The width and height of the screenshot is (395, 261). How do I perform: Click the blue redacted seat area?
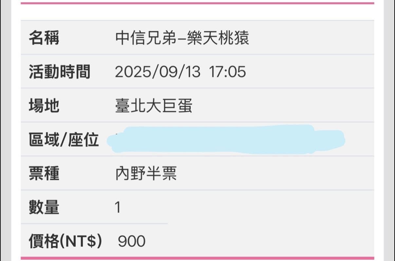coord(226,140)
